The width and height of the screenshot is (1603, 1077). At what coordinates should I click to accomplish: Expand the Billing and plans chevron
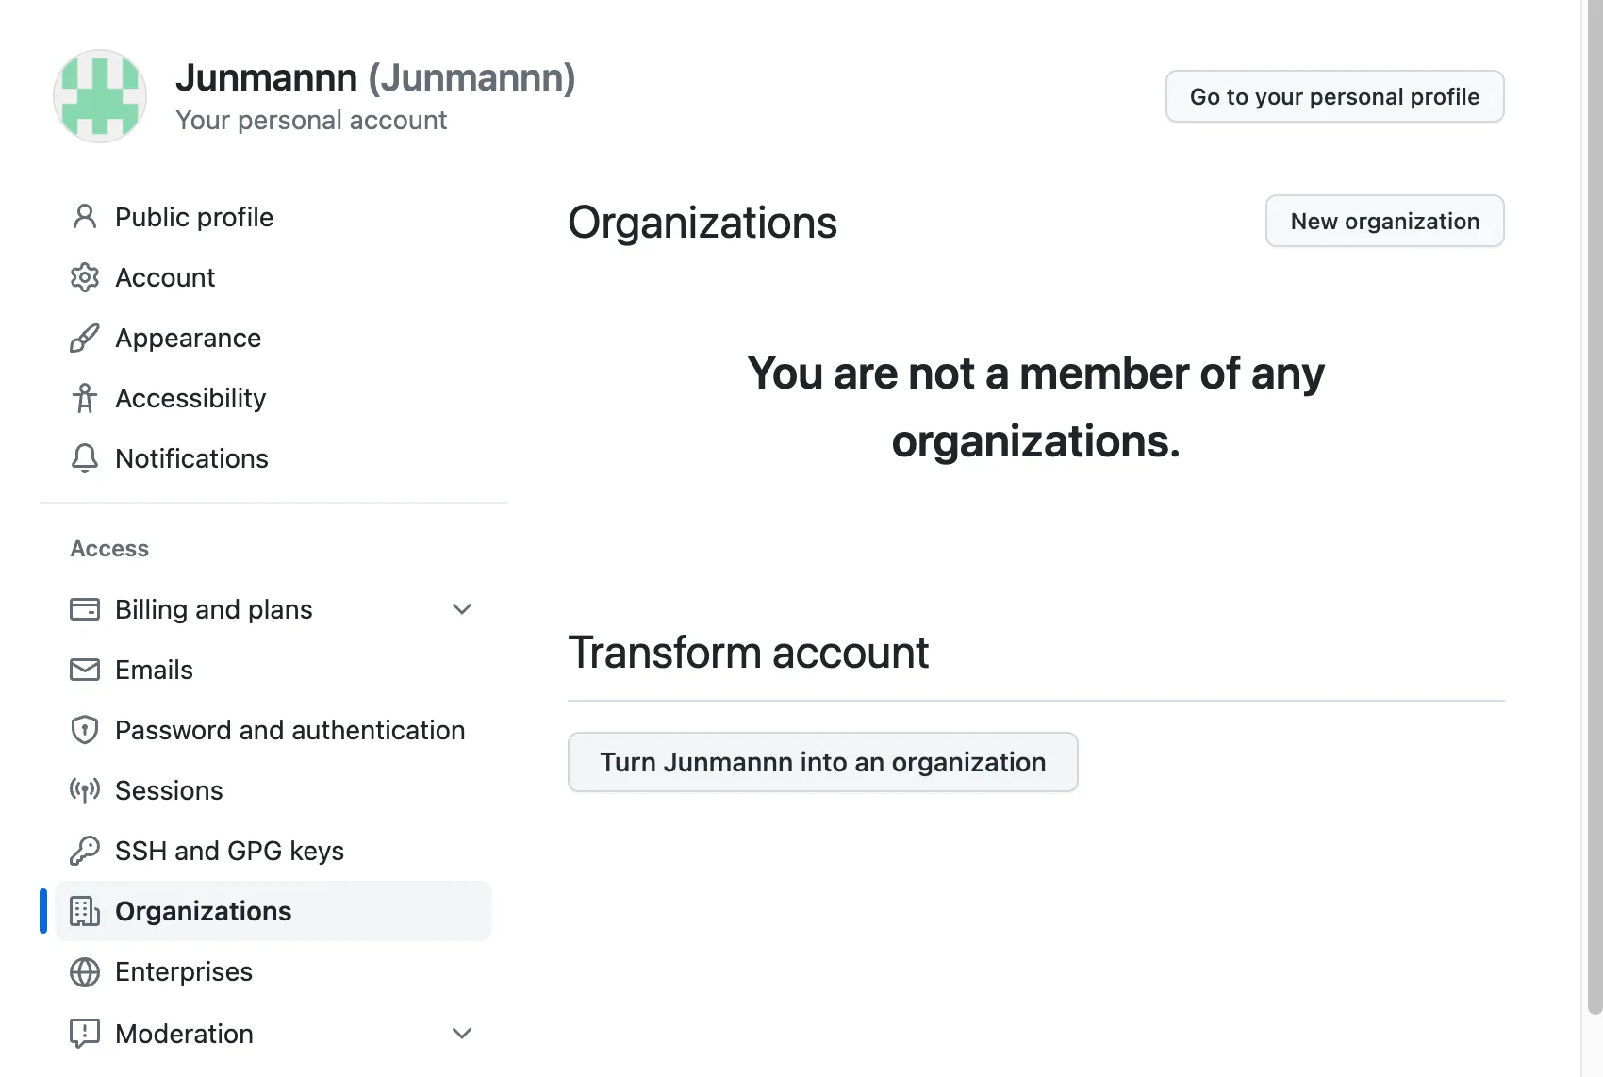[x=462, y=609]
